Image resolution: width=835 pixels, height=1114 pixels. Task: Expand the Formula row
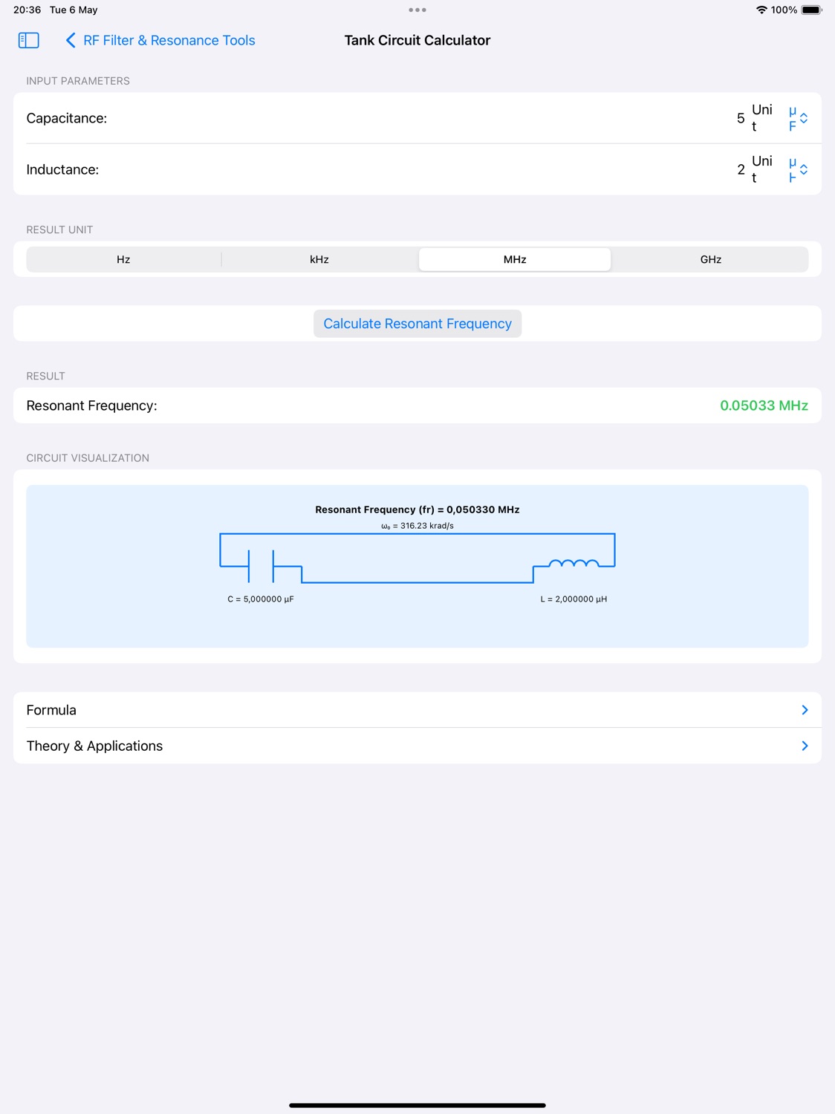(417, 710)
